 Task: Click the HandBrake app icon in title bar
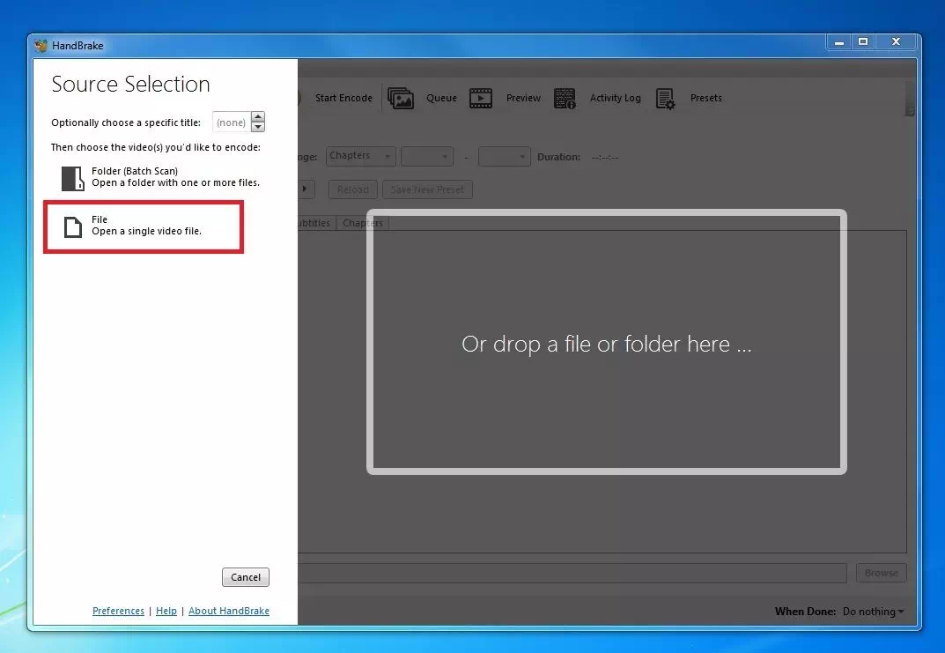tap(41, 45)
